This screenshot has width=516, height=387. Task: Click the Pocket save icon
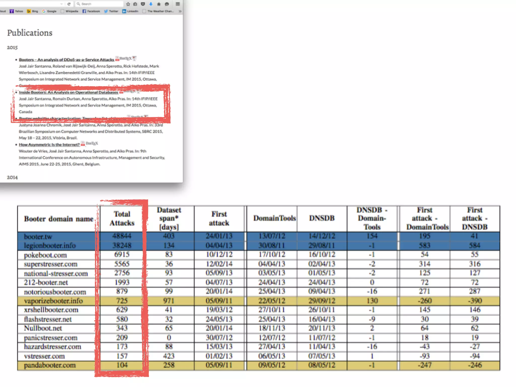143,4
